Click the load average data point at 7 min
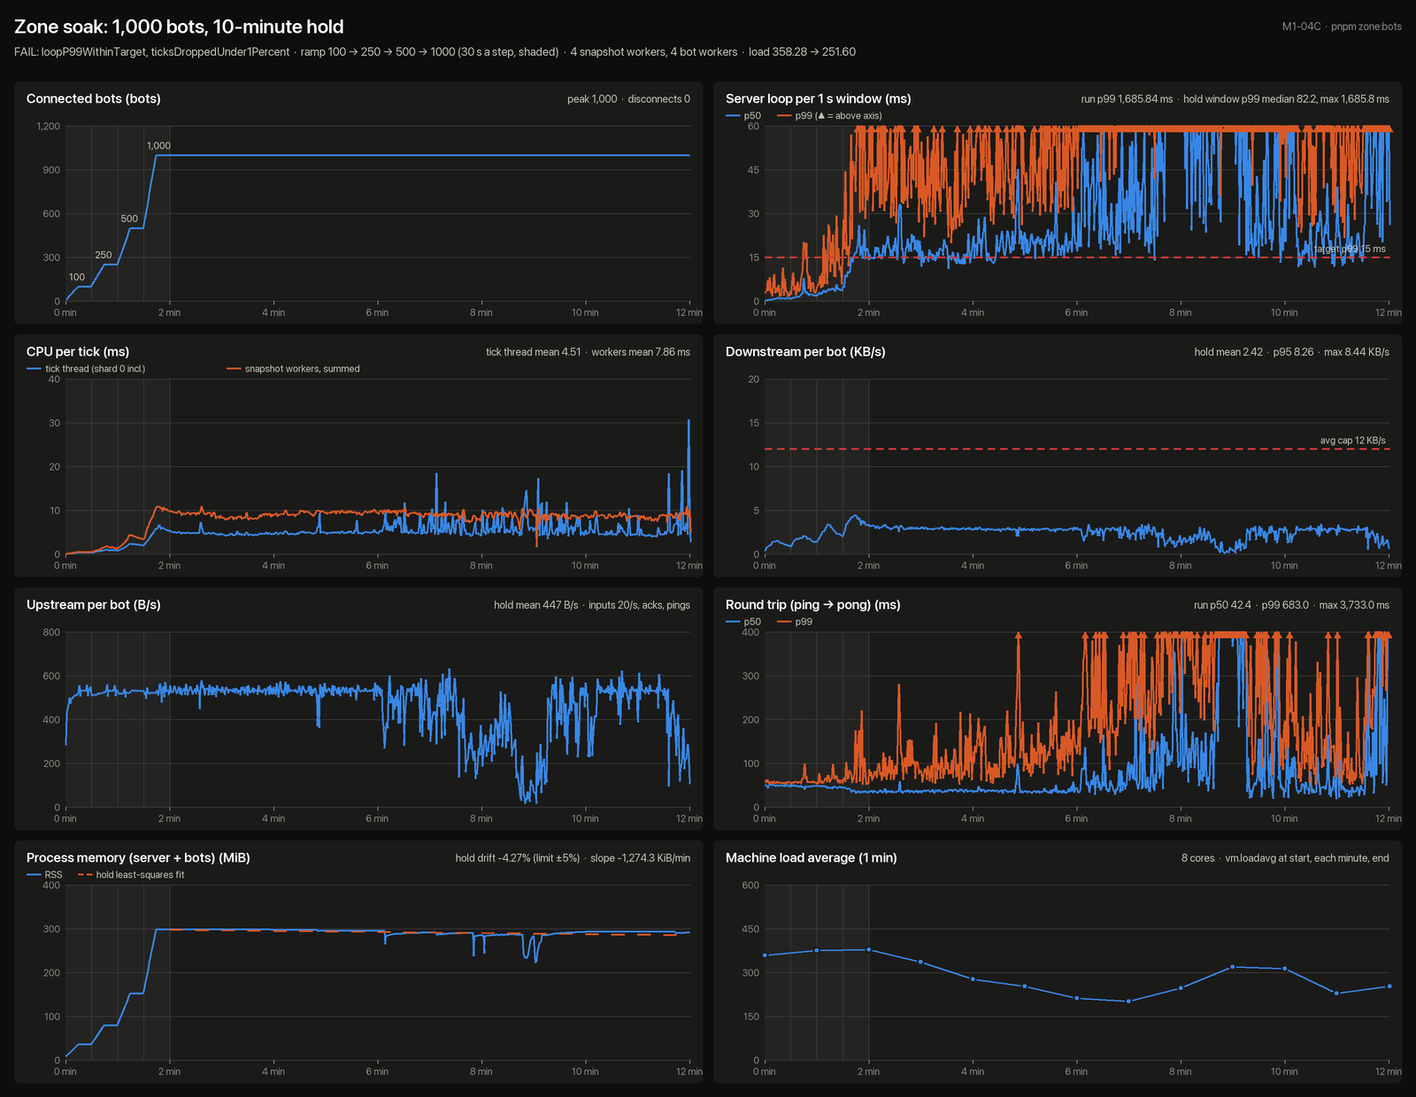The height and width of the screenshot is (1097, 1416). [x=1128, y=1001]
